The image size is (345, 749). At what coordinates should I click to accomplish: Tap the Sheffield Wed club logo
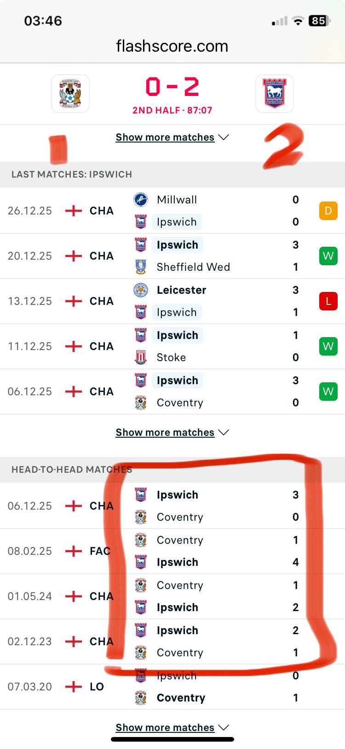click(x=140, y=267)
